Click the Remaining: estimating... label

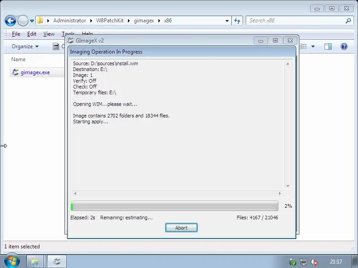pos(126,218)
